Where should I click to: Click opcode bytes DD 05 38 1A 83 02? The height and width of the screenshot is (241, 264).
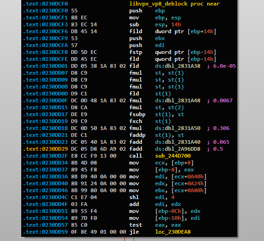tap(98, 66)
